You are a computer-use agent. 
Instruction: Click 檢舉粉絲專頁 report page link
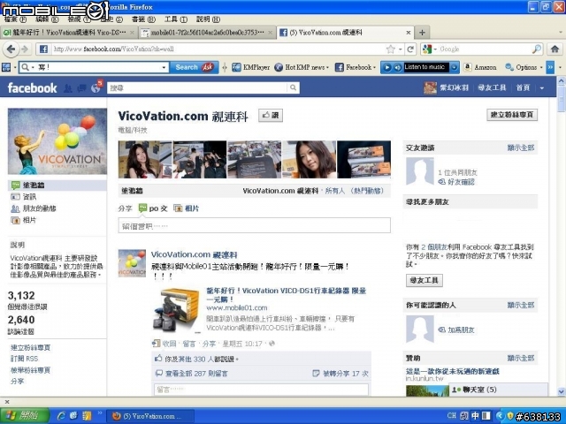[x=30, y=370]
